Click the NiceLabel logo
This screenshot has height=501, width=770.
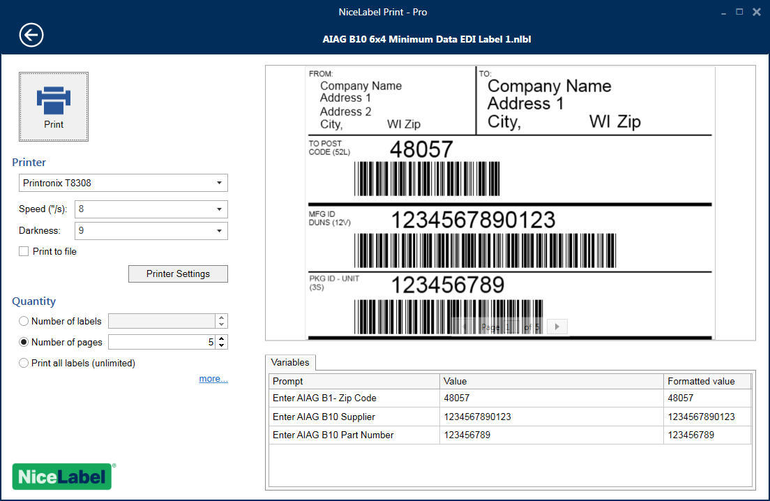pos(62,477)
